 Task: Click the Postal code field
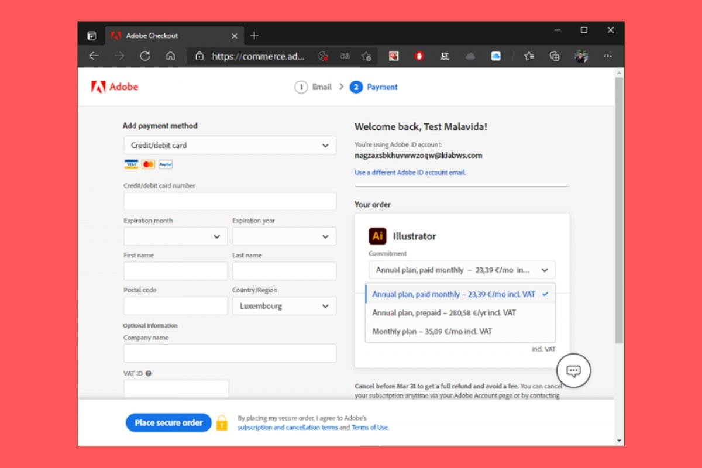pyautogui.click(x=175, y=306)
